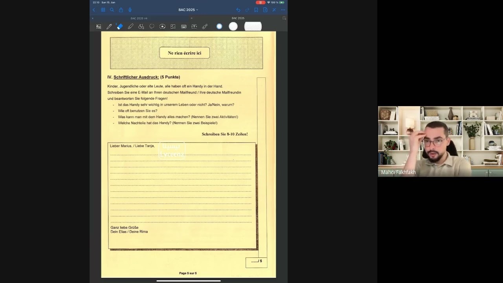Screen dimensions: 503x283
Task: Select the Lasso tool
Action: pos(152,26)
